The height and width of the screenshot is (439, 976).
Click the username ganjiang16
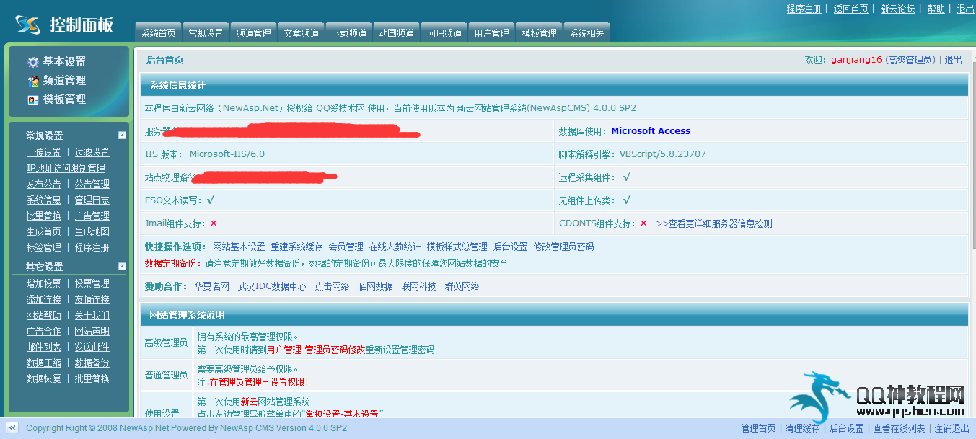(856, 60)
